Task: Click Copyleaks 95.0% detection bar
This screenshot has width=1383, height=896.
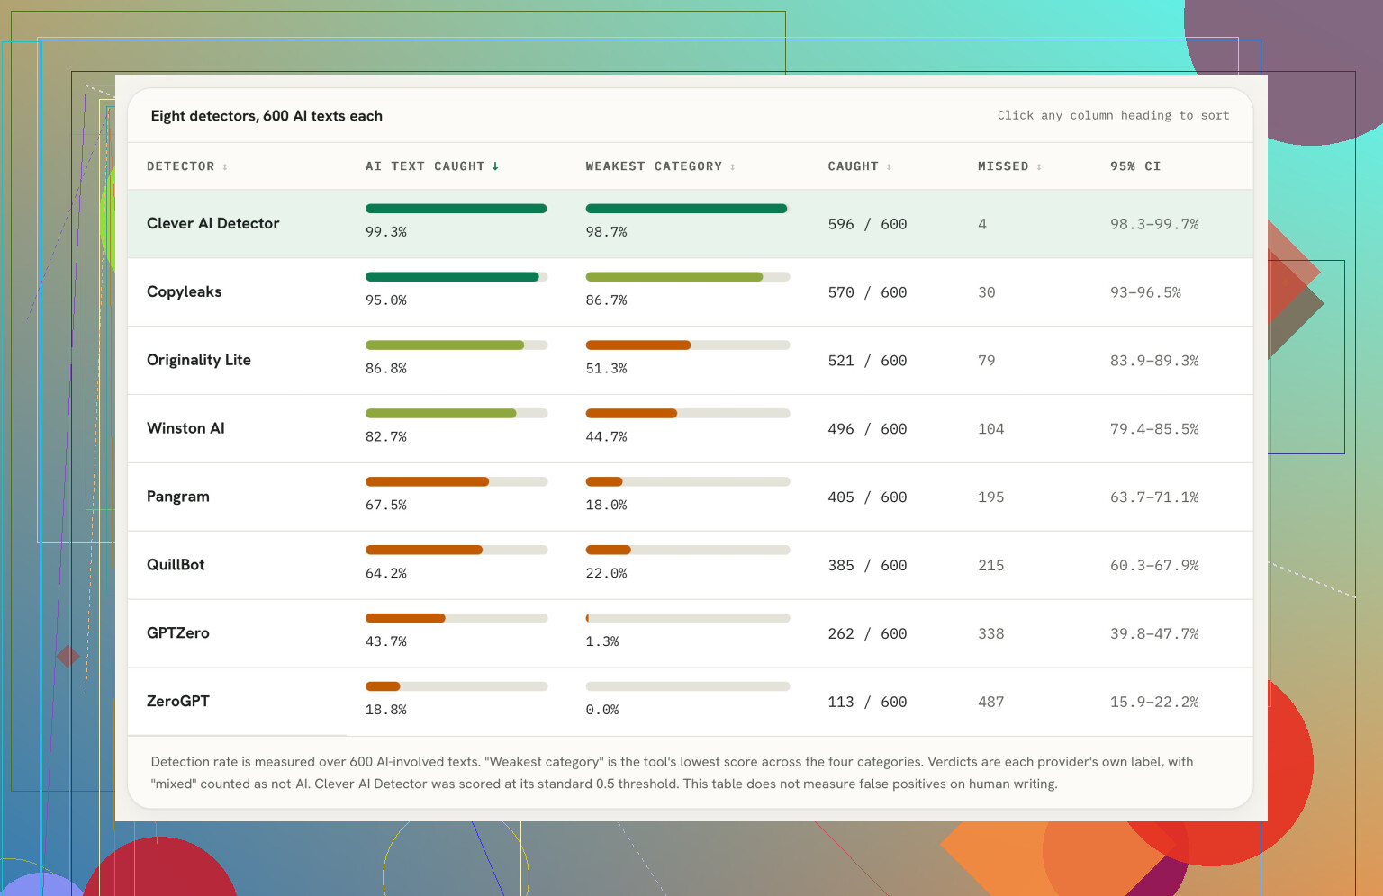Action: (456, 277)
